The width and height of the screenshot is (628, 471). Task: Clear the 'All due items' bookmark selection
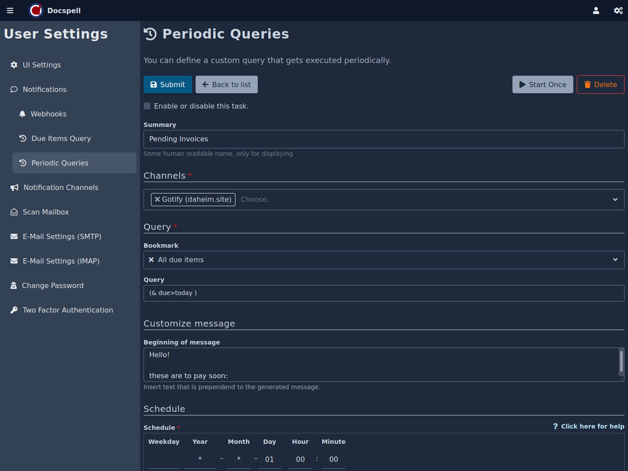tap(151, 260)
